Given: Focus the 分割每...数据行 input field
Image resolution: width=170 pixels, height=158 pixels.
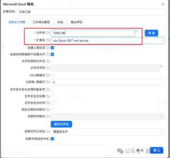Looking at the screenshot, I should coord(107,82).
